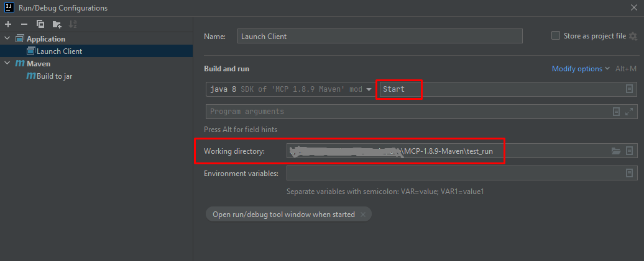Enable Store as project file checkbox
The image size is (644, 261).
[556, 35]
